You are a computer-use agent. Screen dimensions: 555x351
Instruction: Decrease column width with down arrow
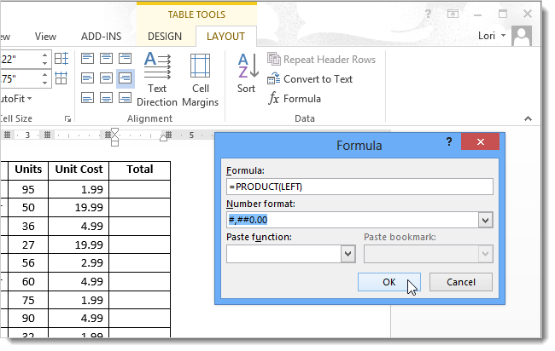pyautogui.click(x=45, y=83)
